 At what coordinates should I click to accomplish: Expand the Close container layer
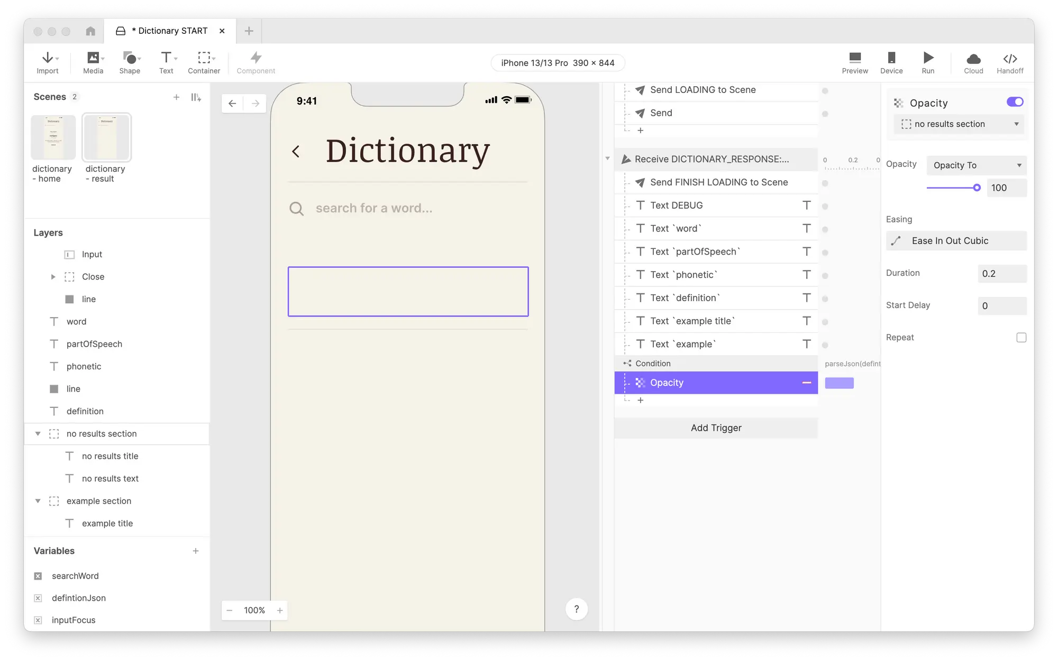pos(53,277)
